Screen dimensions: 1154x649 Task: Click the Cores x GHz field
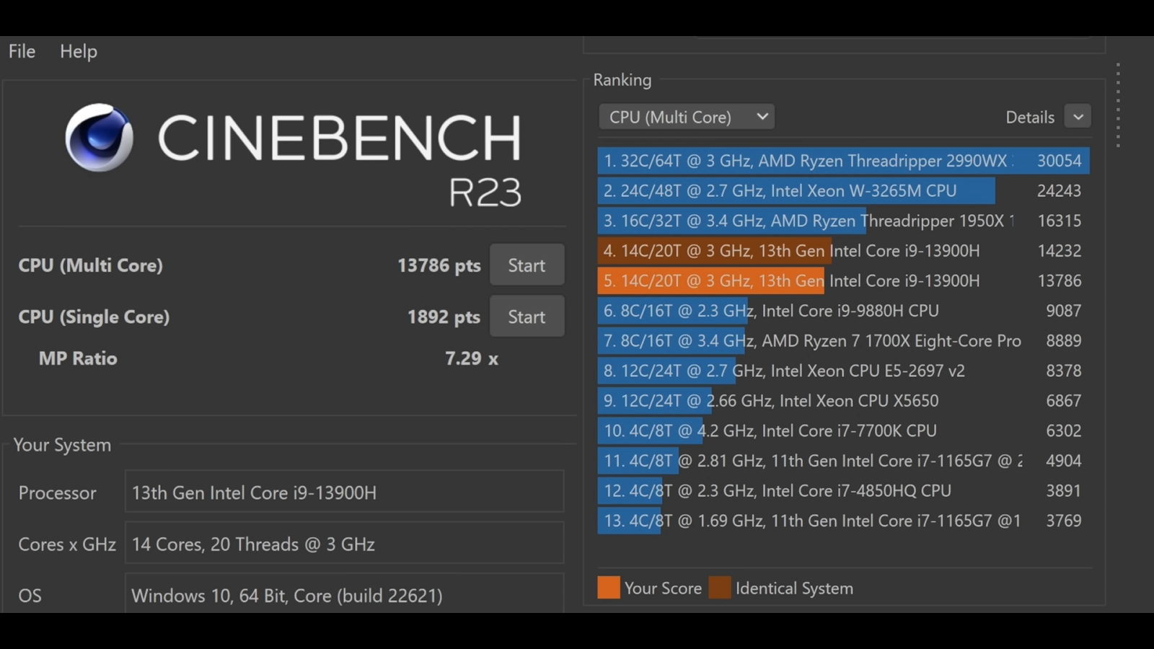pos(344,544)
